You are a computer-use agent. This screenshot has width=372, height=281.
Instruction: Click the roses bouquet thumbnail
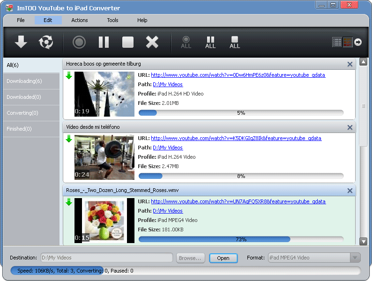coord(104,221)
